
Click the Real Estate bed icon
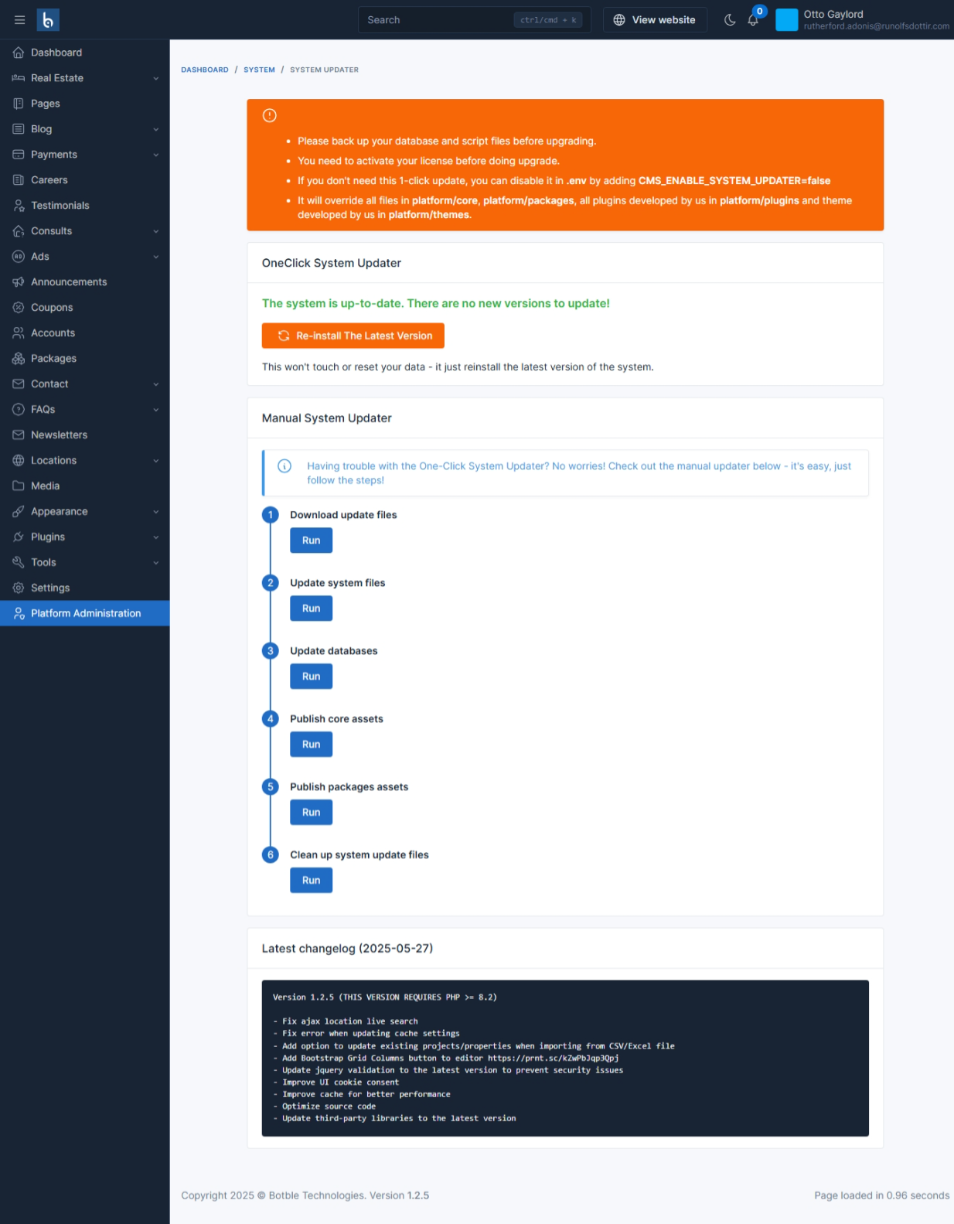[19, 78]
